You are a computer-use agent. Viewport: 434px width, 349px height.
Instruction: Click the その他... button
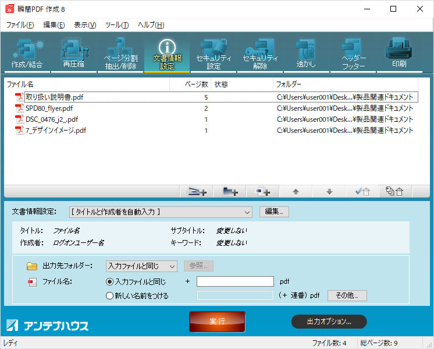click(x=347, y=295)
